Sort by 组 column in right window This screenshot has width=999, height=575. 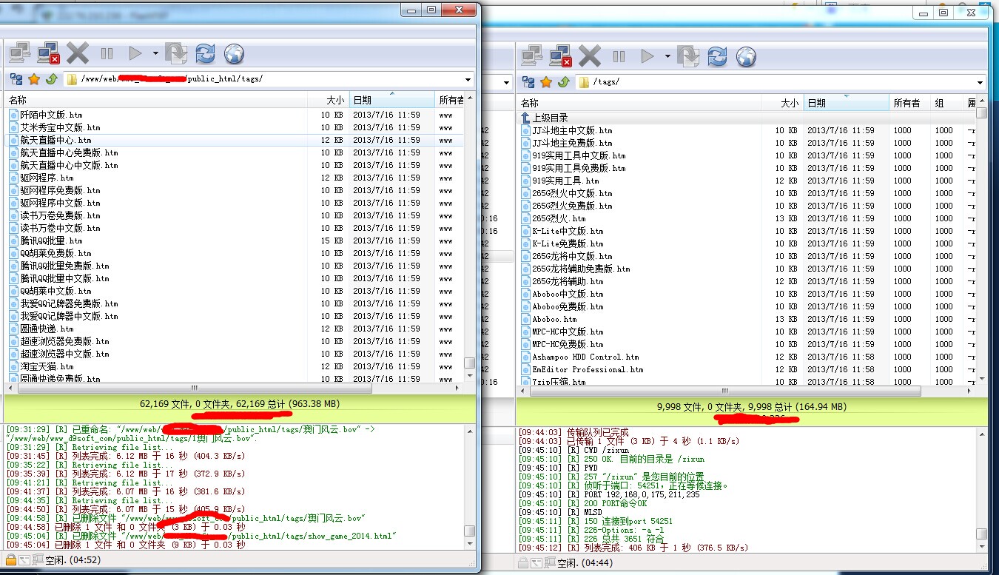coord(946,103)
